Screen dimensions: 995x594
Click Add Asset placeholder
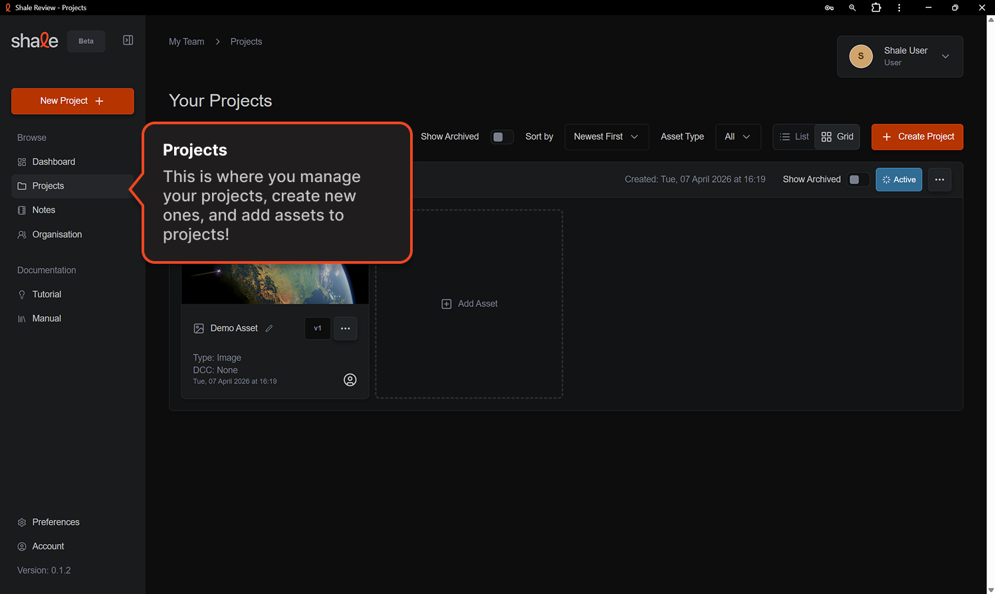(469, 304)
